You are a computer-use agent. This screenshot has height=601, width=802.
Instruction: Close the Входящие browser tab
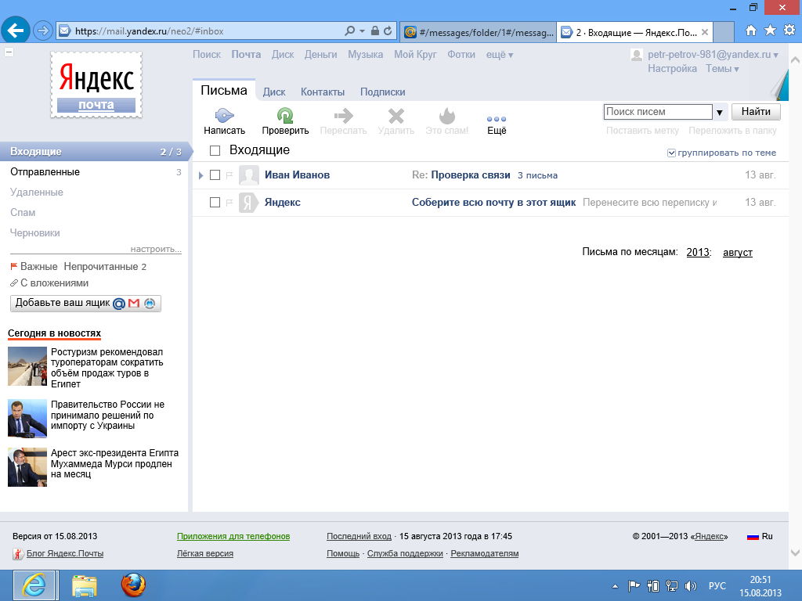[705, 32]
